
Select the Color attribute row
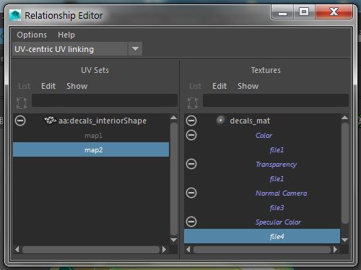264,135
